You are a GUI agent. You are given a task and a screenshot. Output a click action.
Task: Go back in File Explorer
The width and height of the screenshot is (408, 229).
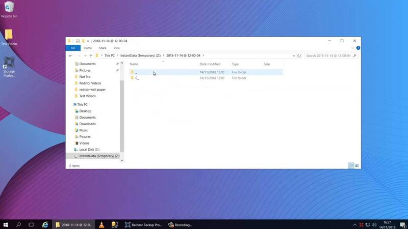(70, 55)
